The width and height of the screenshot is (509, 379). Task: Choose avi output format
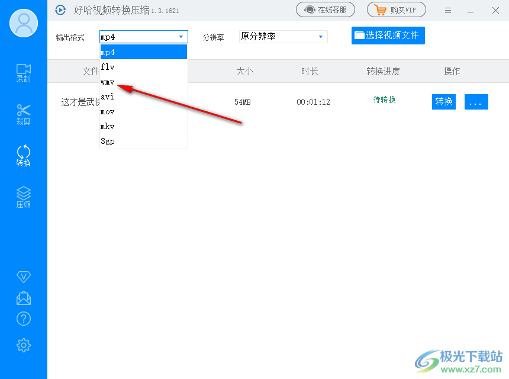143,97
